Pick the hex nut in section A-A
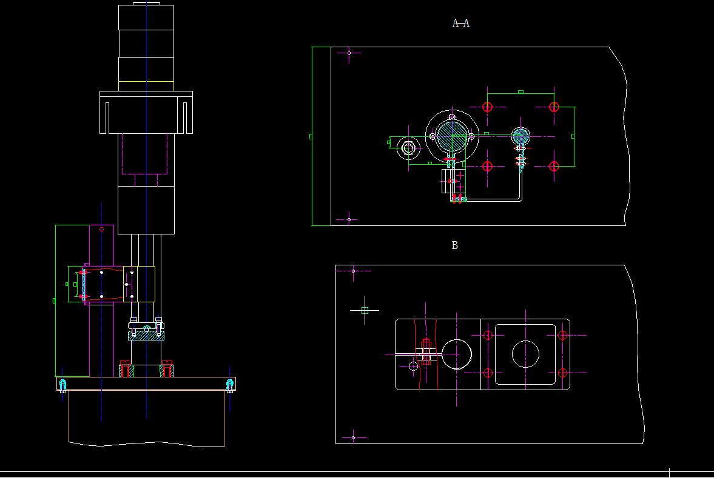Viewport: 714px width, 478px height. pos(408,148)
